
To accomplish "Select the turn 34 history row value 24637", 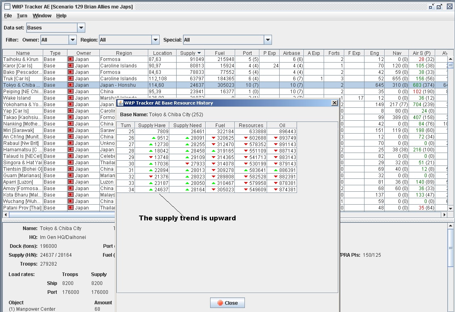I will click(x=152, y=190).
